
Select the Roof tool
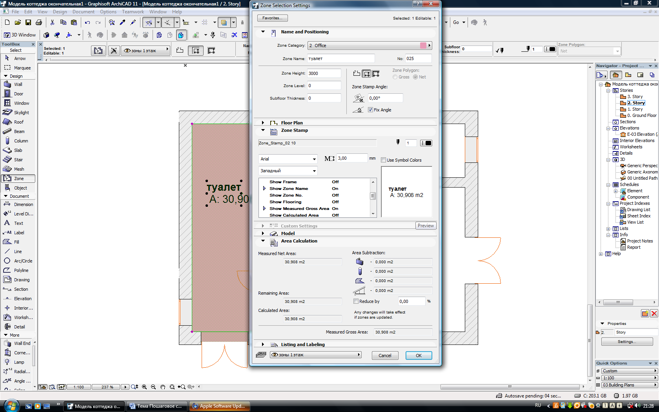pos(18,122)
